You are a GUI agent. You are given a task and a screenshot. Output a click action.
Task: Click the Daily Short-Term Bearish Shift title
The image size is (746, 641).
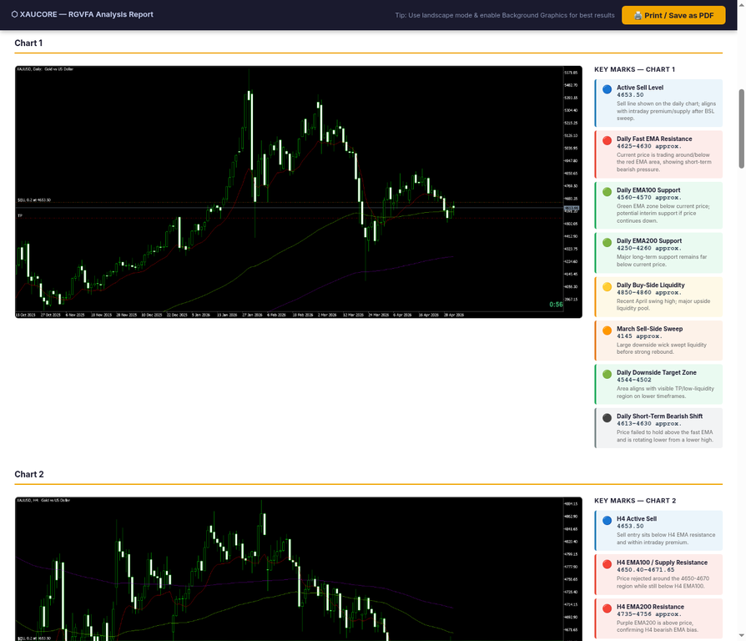point(659,416)
